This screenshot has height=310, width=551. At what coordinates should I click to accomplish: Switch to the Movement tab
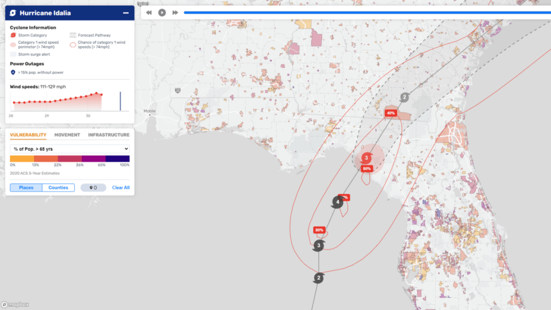click(67, 135)
